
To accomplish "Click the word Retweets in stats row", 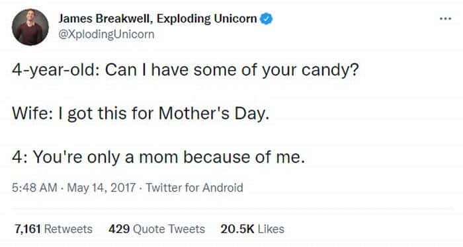I will 68,229.
